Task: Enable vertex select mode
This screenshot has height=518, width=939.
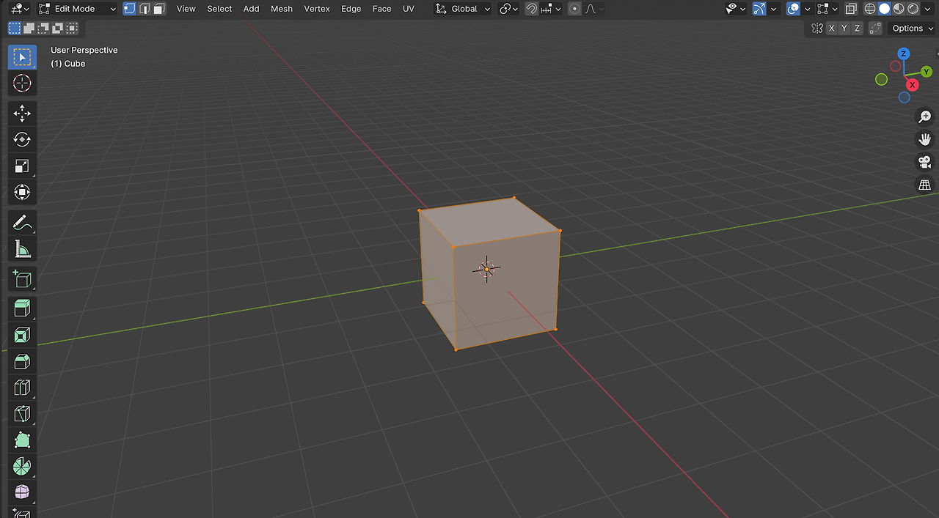Action: pos(130,9)
